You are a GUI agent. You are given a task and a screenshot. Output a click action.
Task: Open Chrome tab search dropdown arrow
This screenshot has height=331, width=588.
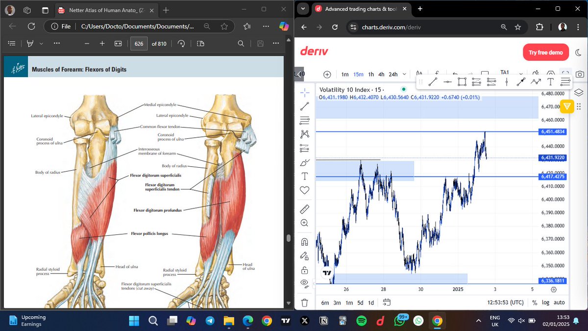pyautogui.click(x=303, y=8)
